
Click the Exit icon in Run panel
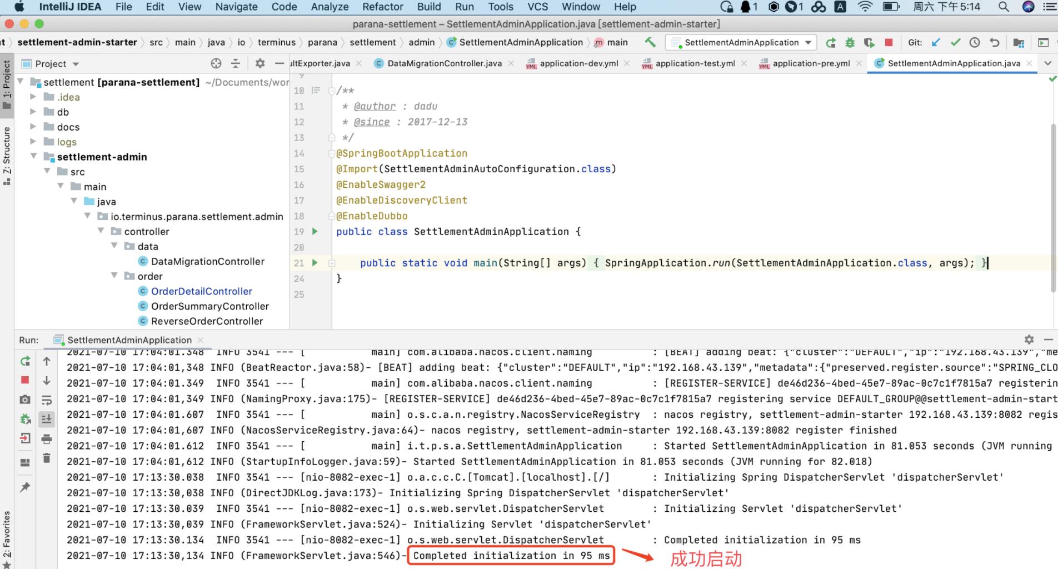[25, 438]
